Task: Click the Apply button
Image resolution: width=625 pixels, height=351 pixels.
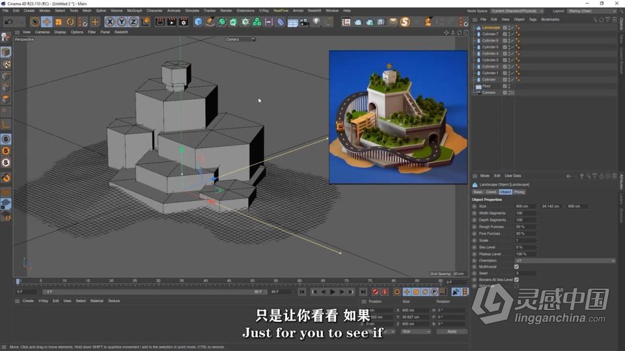Action: [x=452, y=331]
